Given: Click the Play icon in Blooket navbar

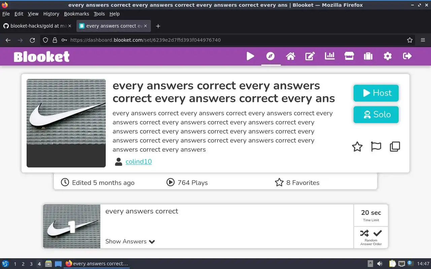Looking at the screenshot, I should 250,56.
